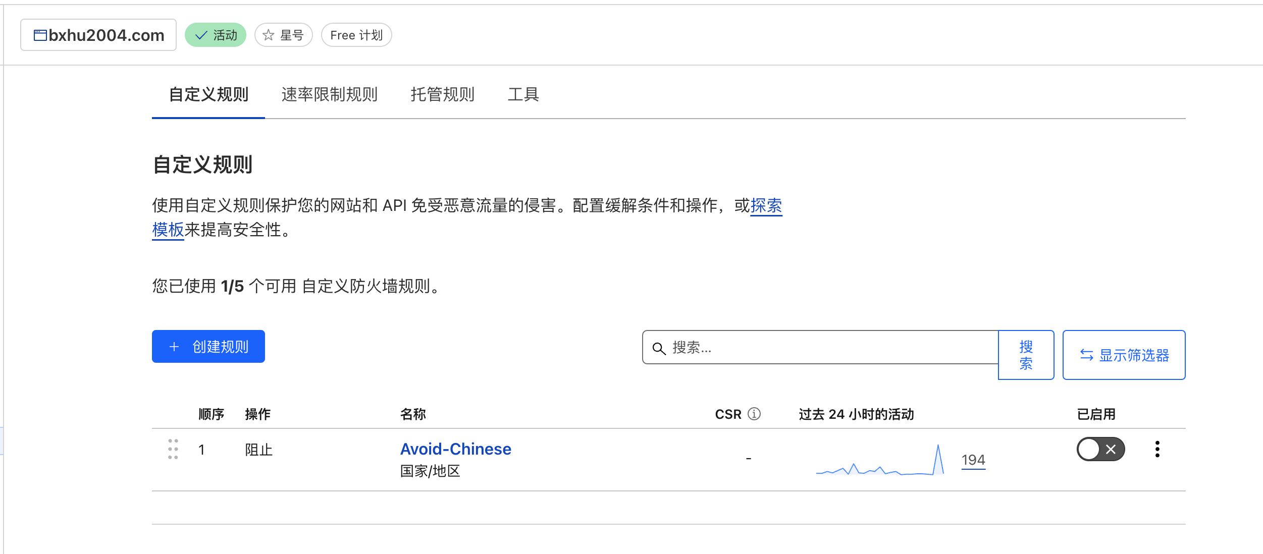This screenshot has height=554, width=1263.
Task: Open the 工具 tab
Action: (x=523, y=94)
